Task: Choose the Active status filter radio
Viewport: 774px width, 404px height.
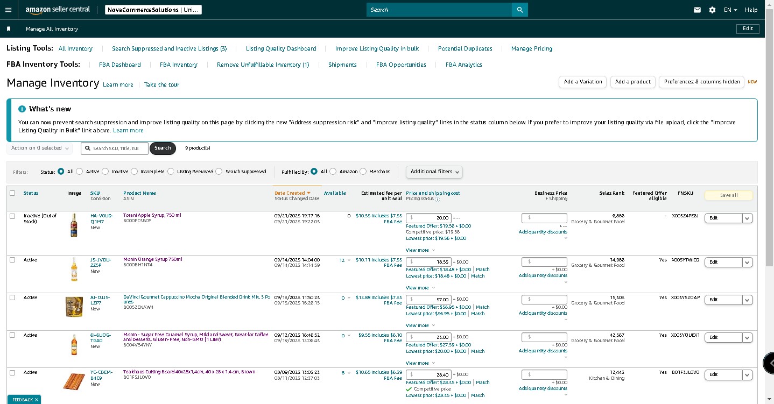Action: point(80,172)
